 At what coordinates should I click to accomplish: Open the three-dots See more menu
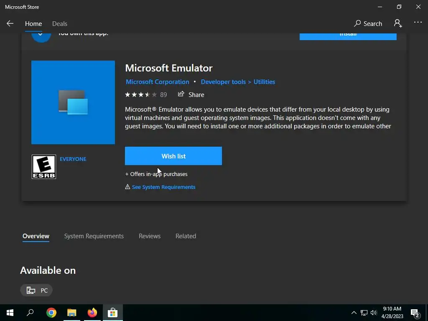pos(418,23)
